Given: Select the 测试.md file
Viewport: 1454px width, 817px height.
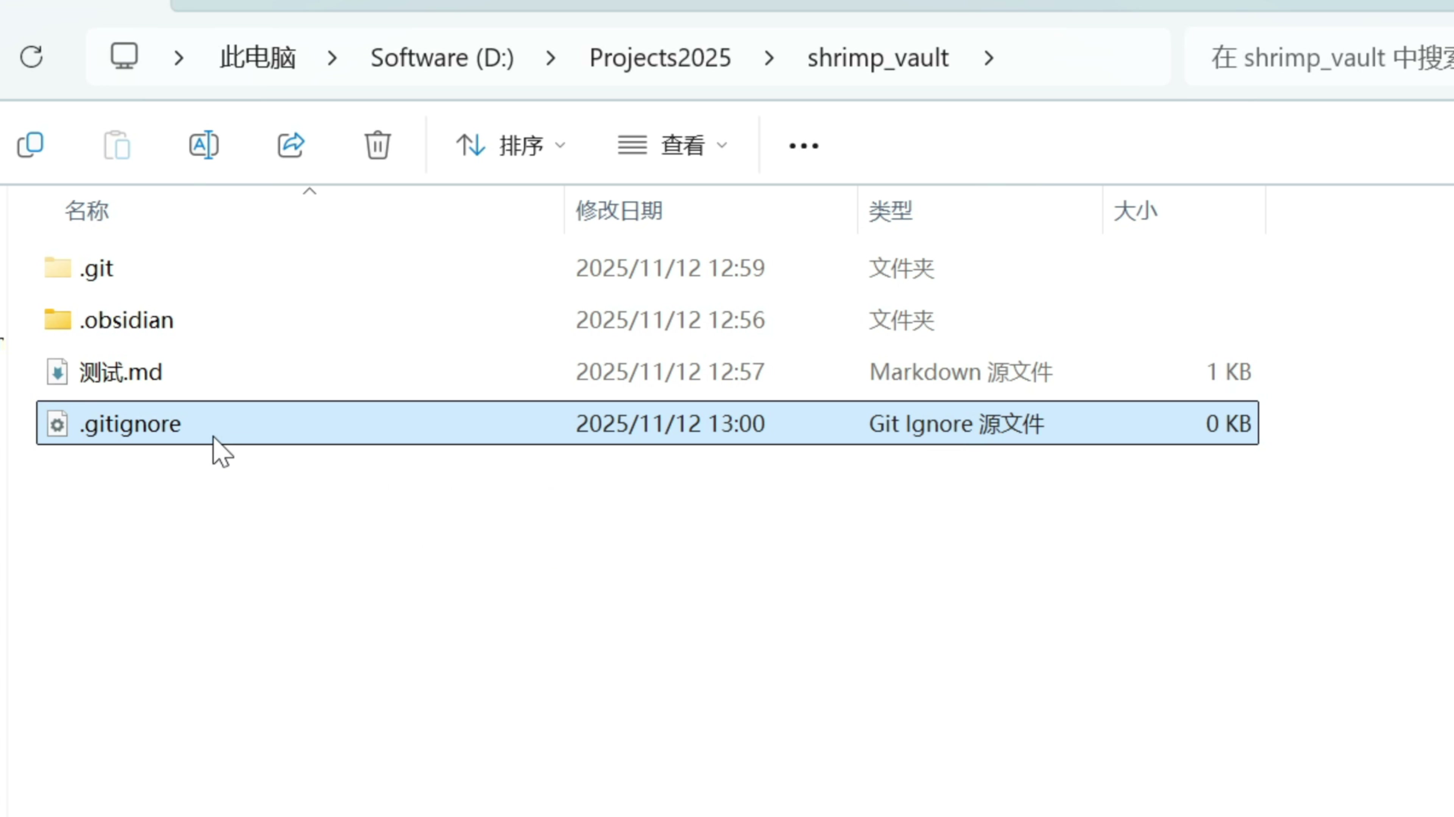Looking at the screenshot, I should coord(121,372).
